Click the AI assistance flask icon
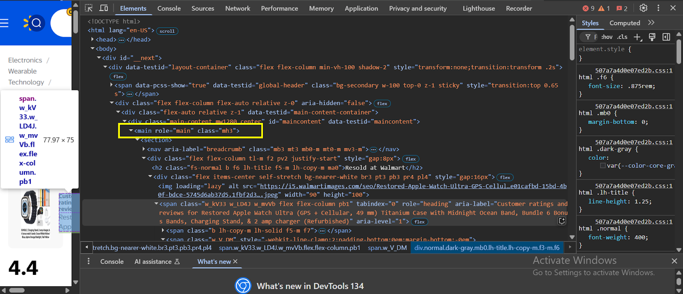The height and width of the screenshot is (294, 683). pyautogui.click(x=177, y=261)
